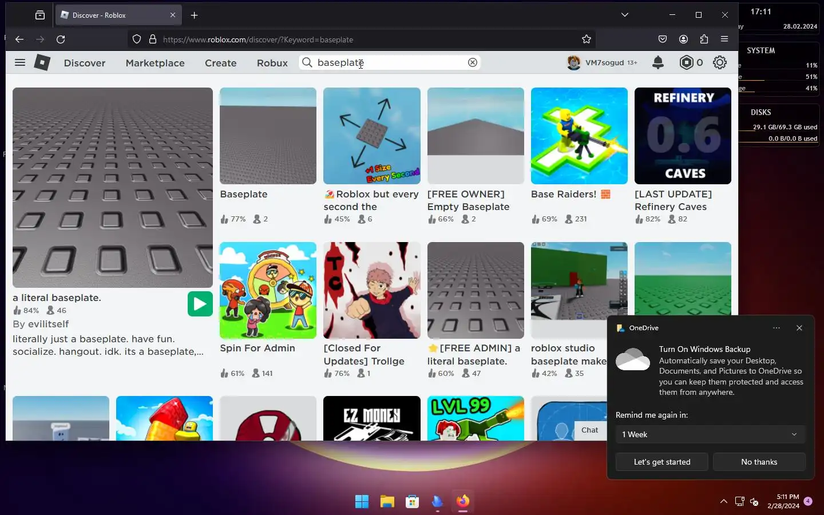Click the Roblox logo home icon
Viewport: 824px width, 515px height.
(42, 62)
